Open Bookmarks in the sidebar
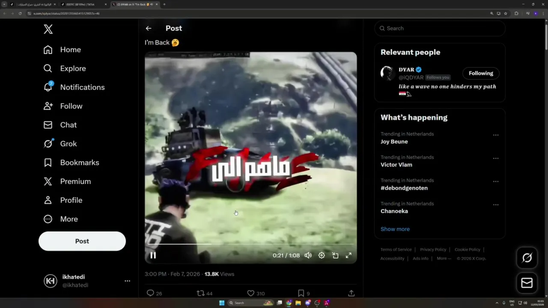548x308 pixels. 71,163
